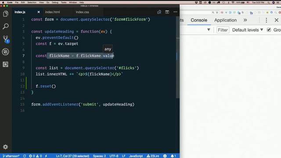Click the synchronize changes icon in status bar
This screenshot has height=158, width=281.
25,156
